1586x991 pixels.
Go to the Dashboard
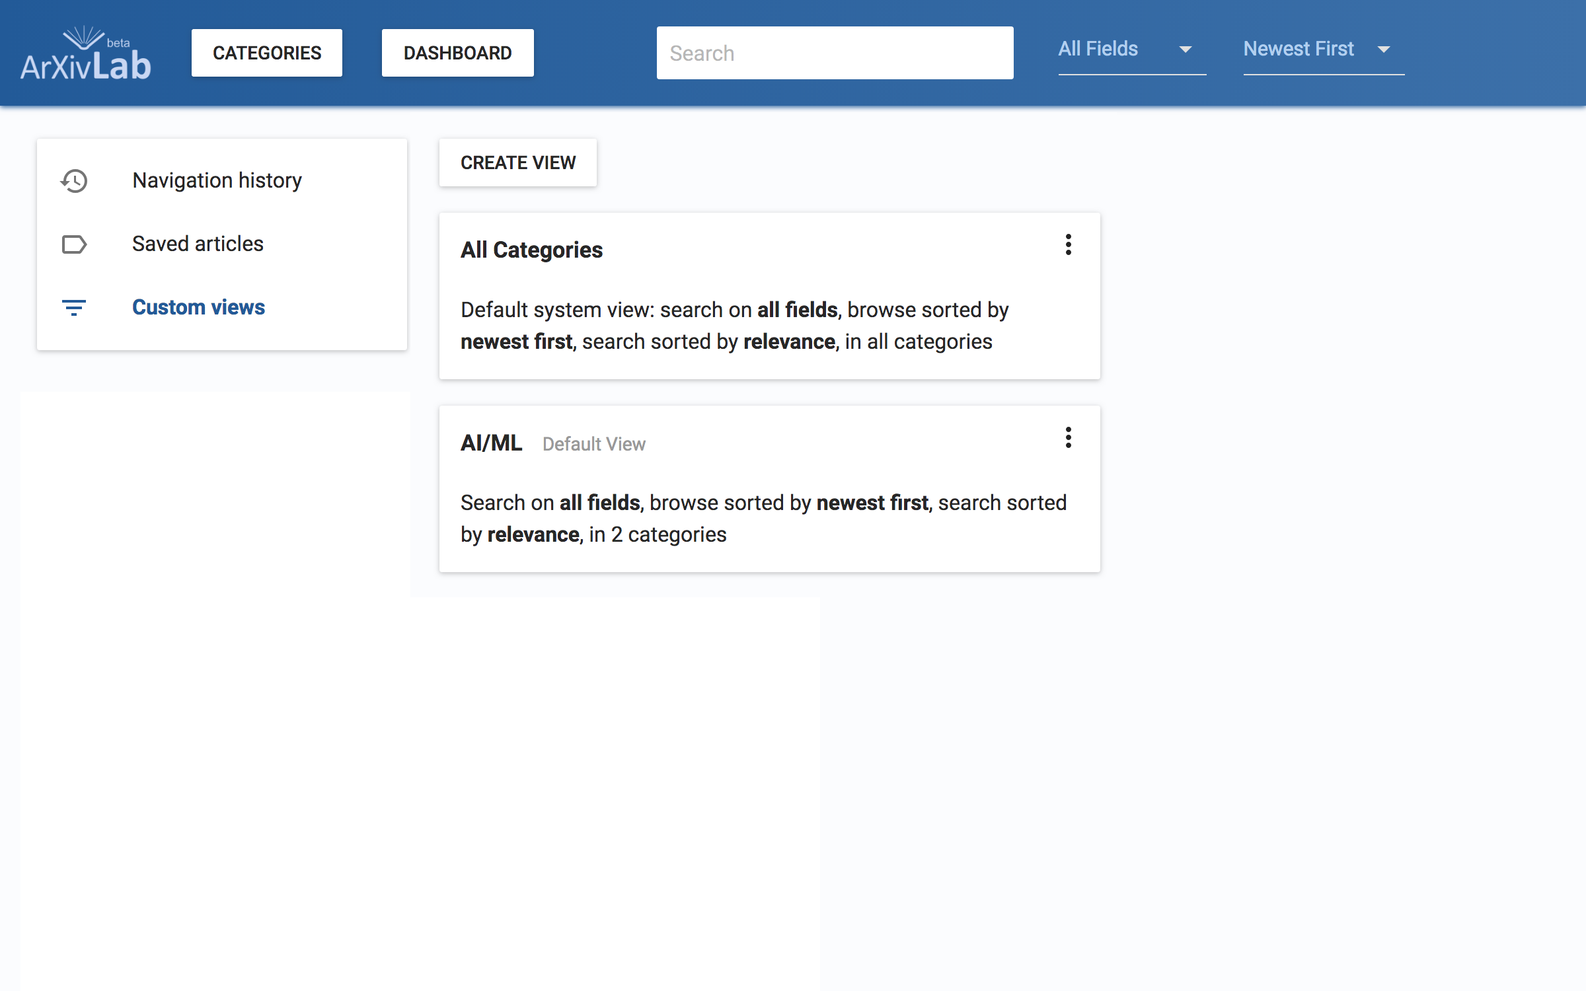click(x=458, y=53)
